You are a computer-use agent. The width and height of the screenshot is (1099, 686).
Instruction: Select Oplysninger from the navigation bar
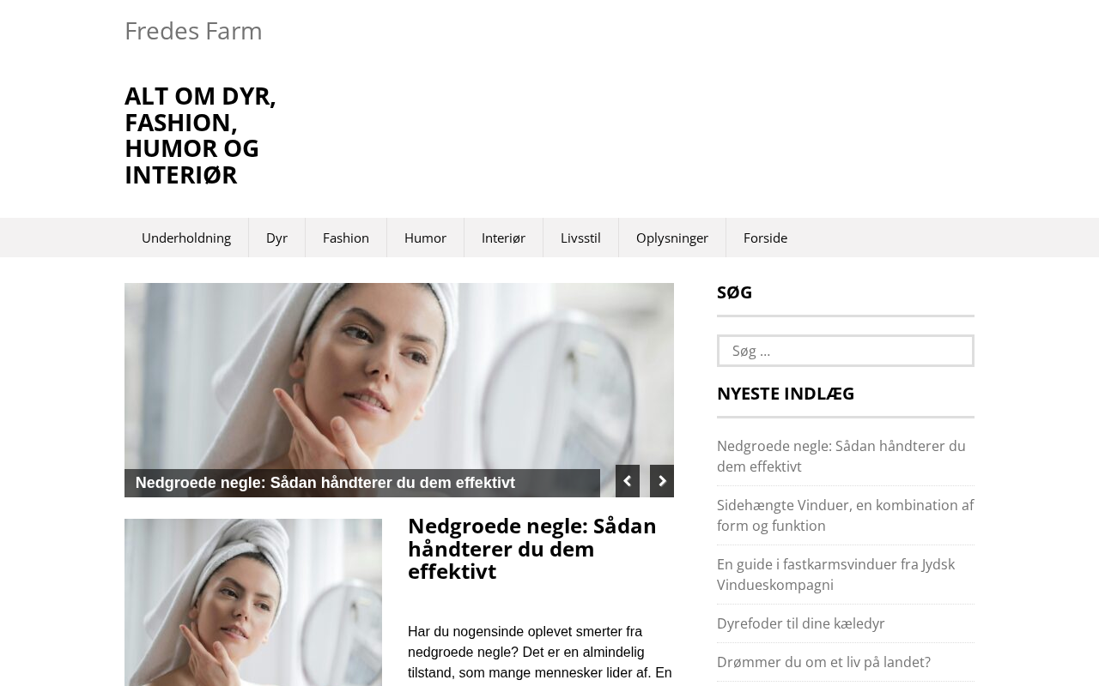point(672,238)
